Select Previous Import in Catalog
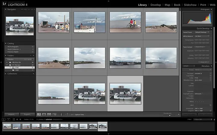217x135 pixels. (20, 52)
